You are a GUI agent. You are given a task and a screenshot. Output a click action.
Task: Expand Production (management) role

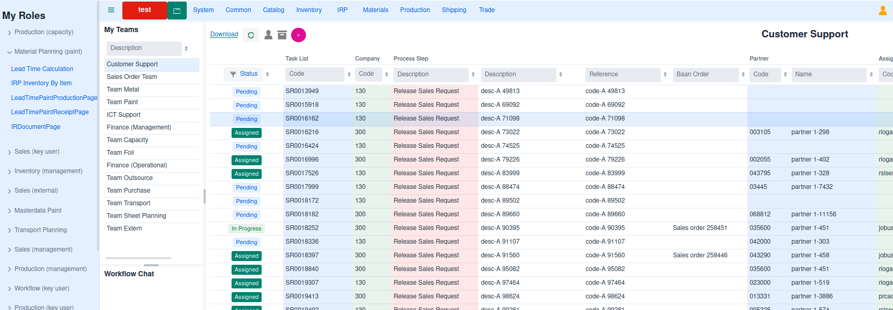[x=9, y=269]
